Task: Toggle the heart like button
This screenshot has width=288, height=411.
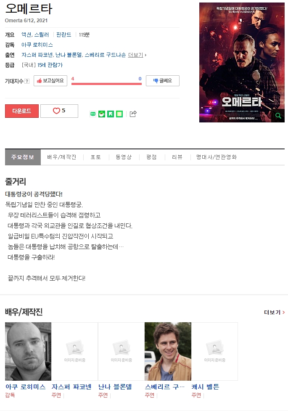Action: point(59,111)
